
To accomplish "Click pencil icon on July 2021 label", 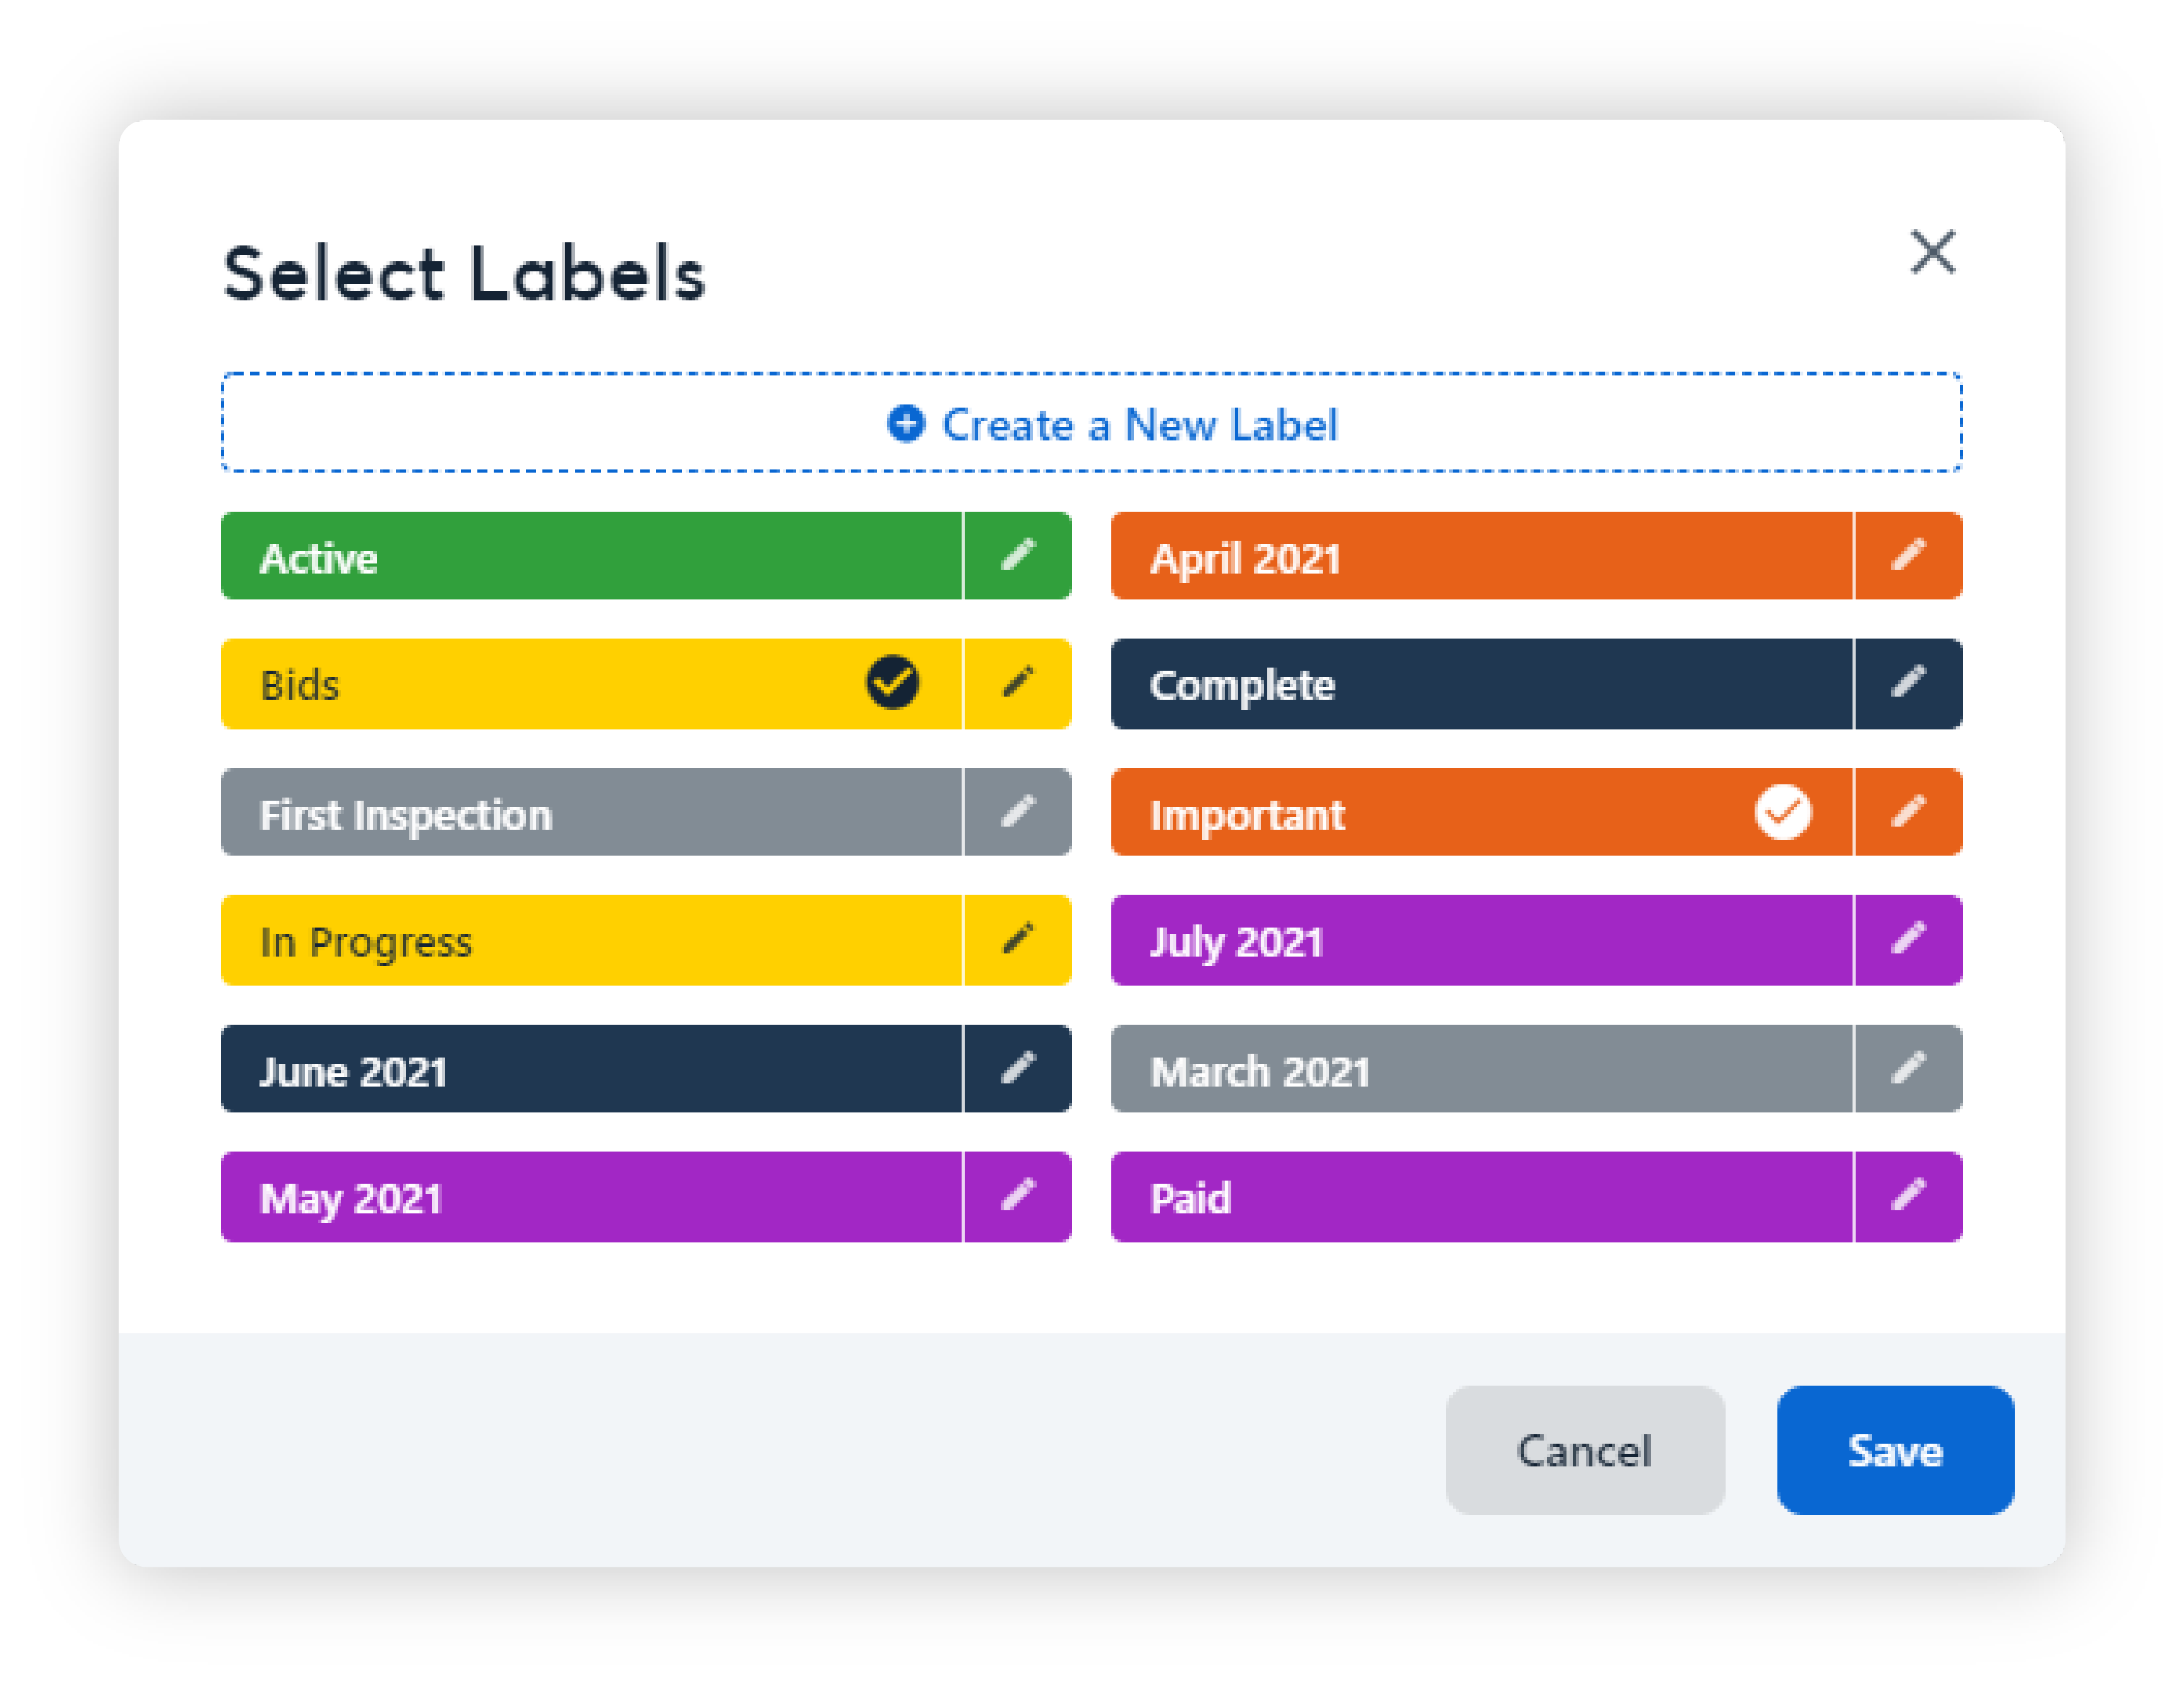I will [1907, 940].
